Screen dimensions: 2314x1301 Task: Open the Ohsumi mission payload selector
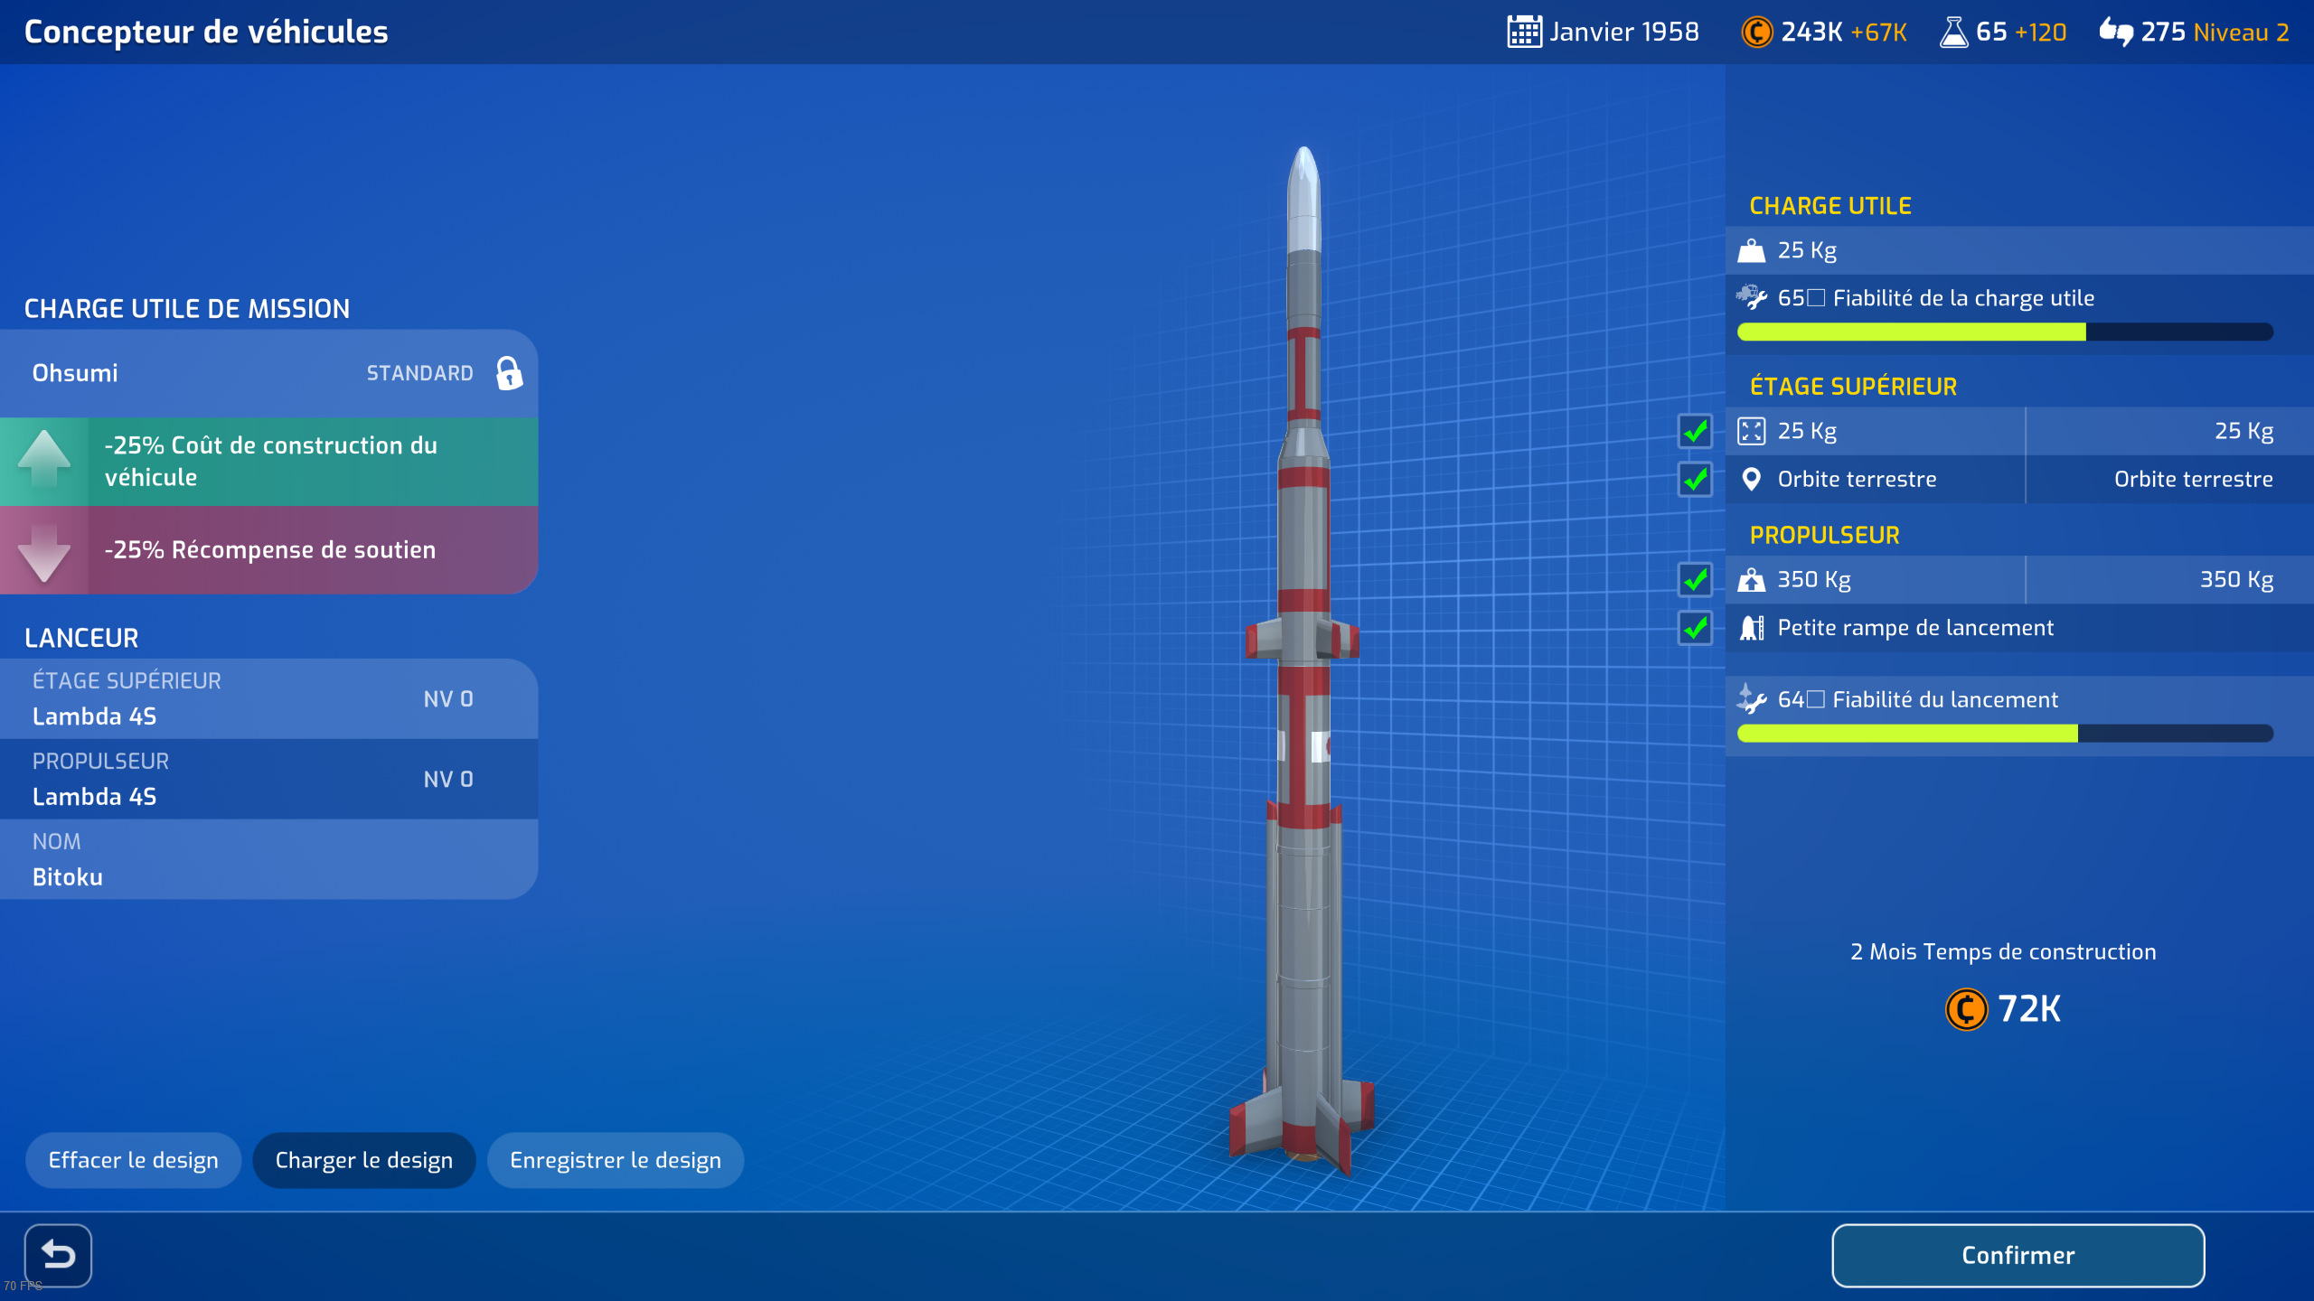[x=268, y=373]
